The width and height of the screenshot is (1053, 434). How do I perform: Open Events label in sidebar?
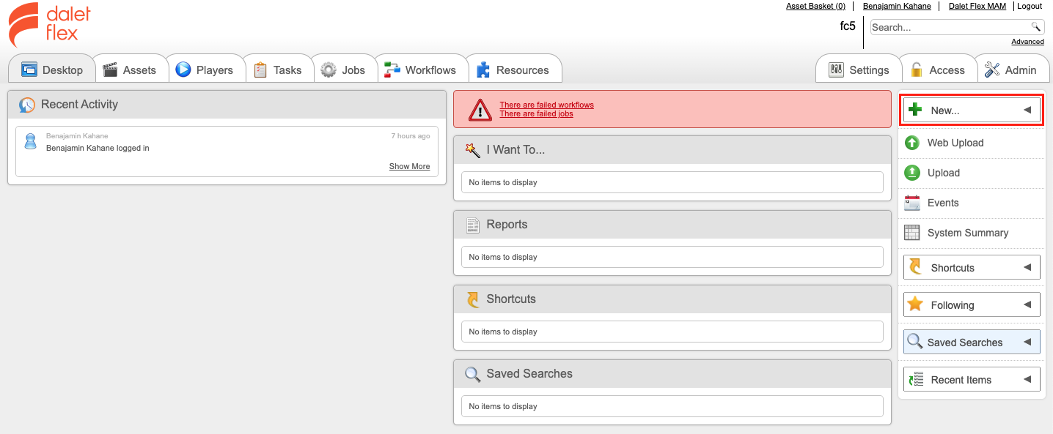943,203
